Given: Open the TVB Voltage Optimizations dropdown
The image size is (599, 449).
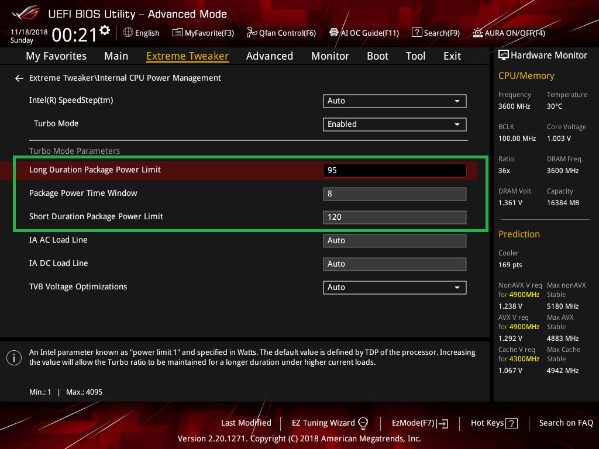Looking at the screenshot, I should coord(395,288).
